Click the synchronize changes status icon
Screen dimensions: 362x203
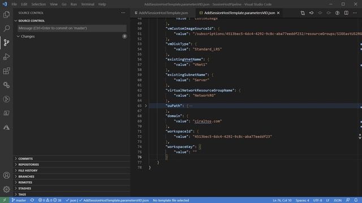pyautogui.click(x=32, y=200)
